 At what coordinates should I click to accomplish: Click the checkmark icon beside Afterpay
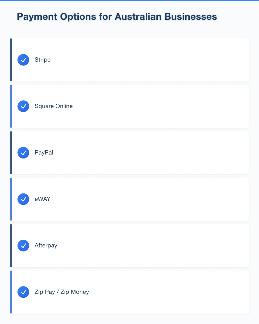(23, 246)
